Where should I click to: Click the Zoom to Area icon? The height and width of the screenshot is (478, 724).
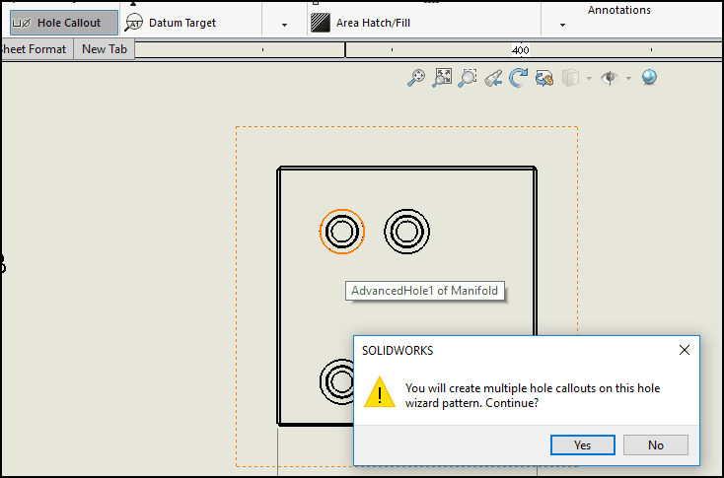442,78
